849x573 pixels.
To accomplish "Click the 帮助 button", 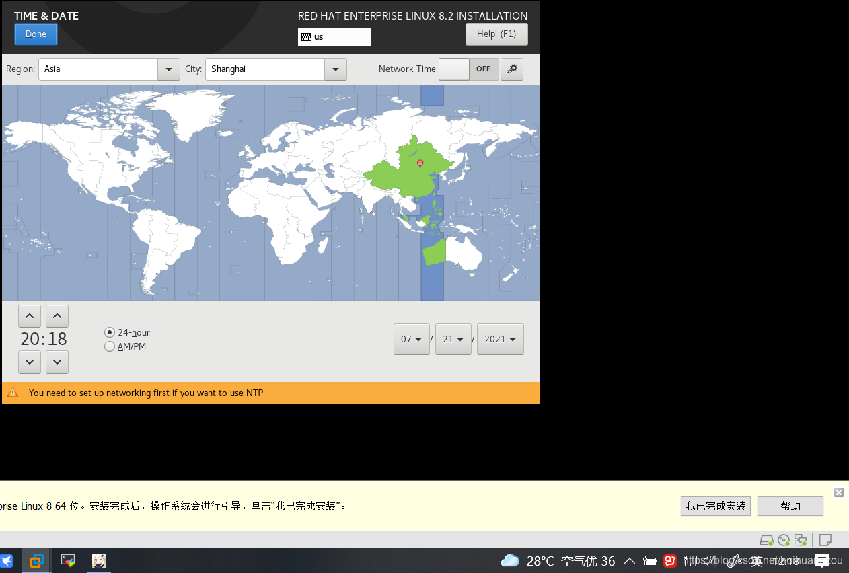I will [x=790, y=506].
